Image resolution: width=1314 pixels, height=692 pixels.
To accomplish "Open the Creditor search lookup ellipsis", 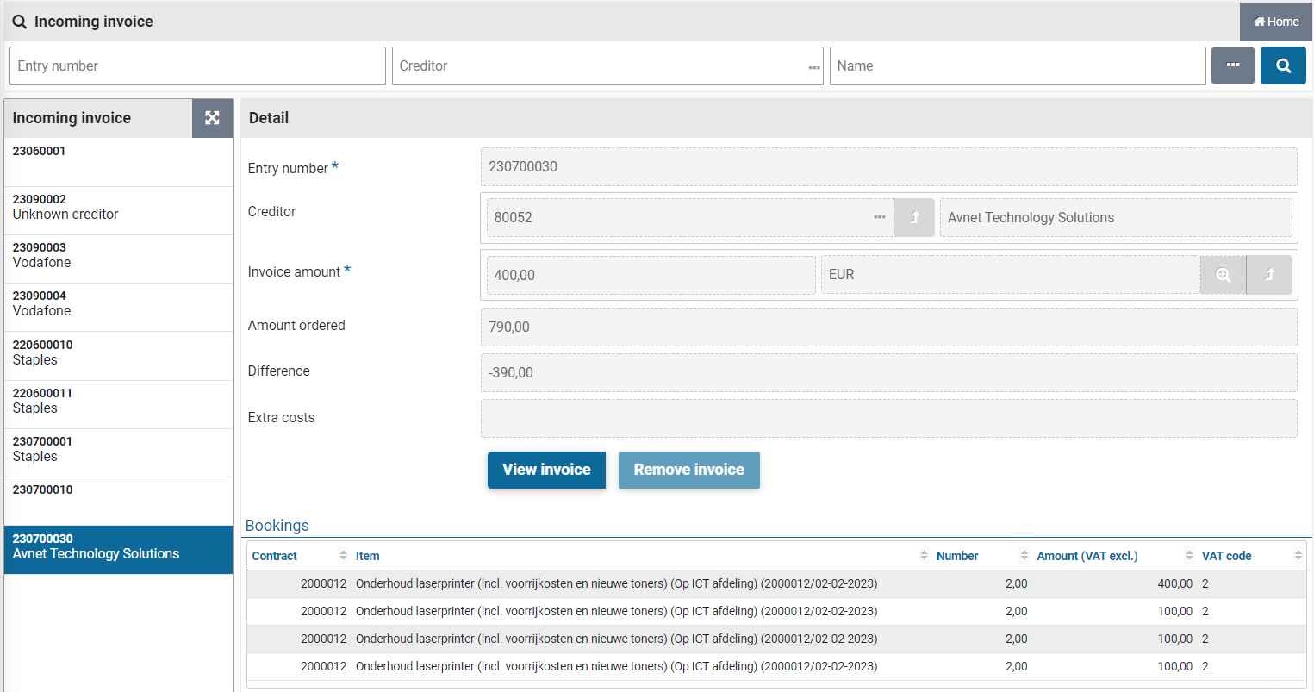I will [x=813, y=67].
